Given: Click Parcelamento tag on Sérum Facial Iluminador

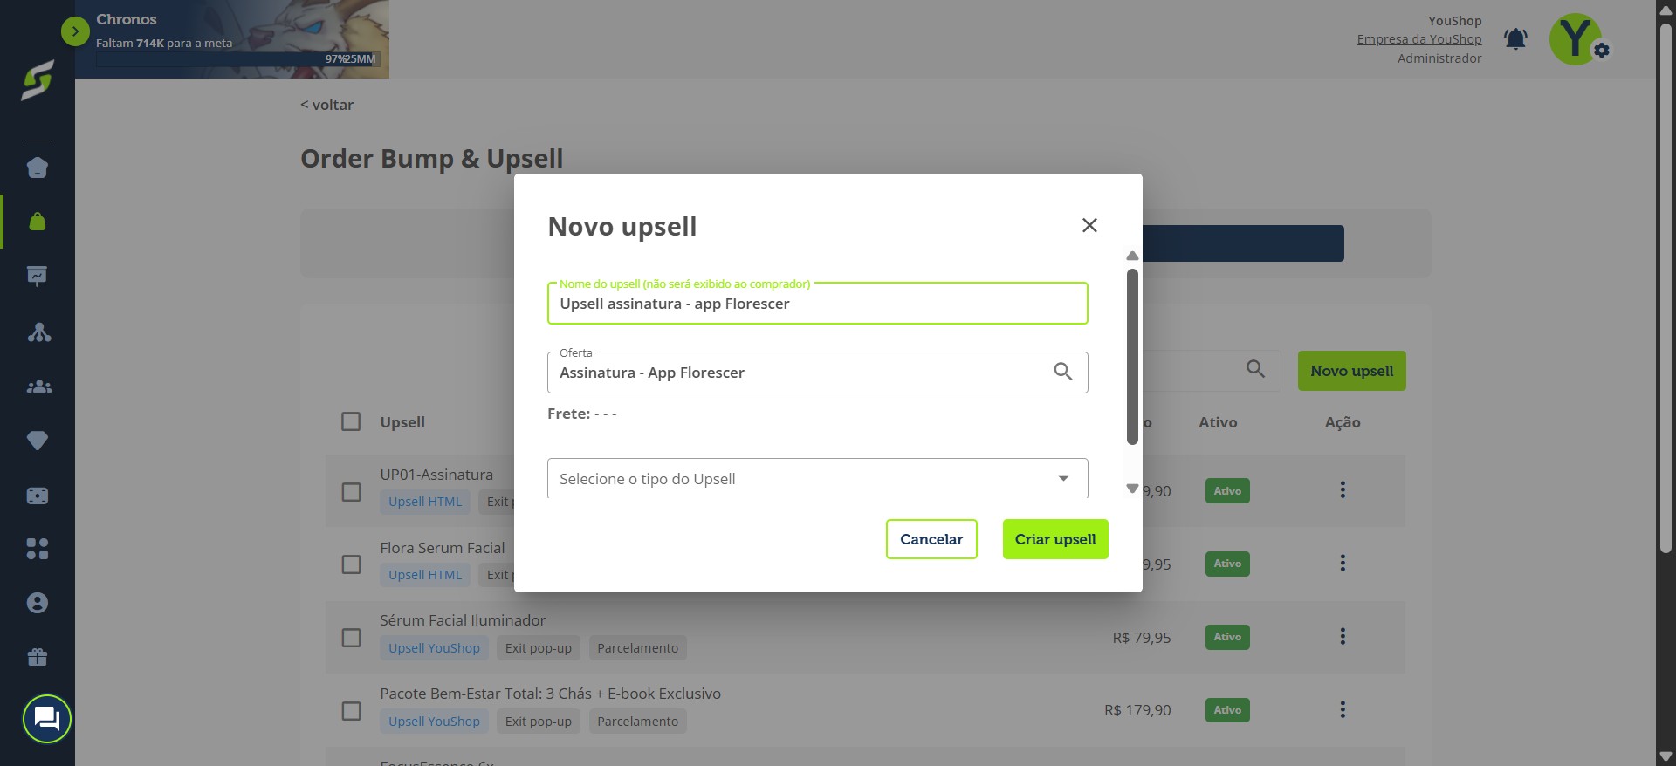Looking at the screenshot, I should pos(637,648).
